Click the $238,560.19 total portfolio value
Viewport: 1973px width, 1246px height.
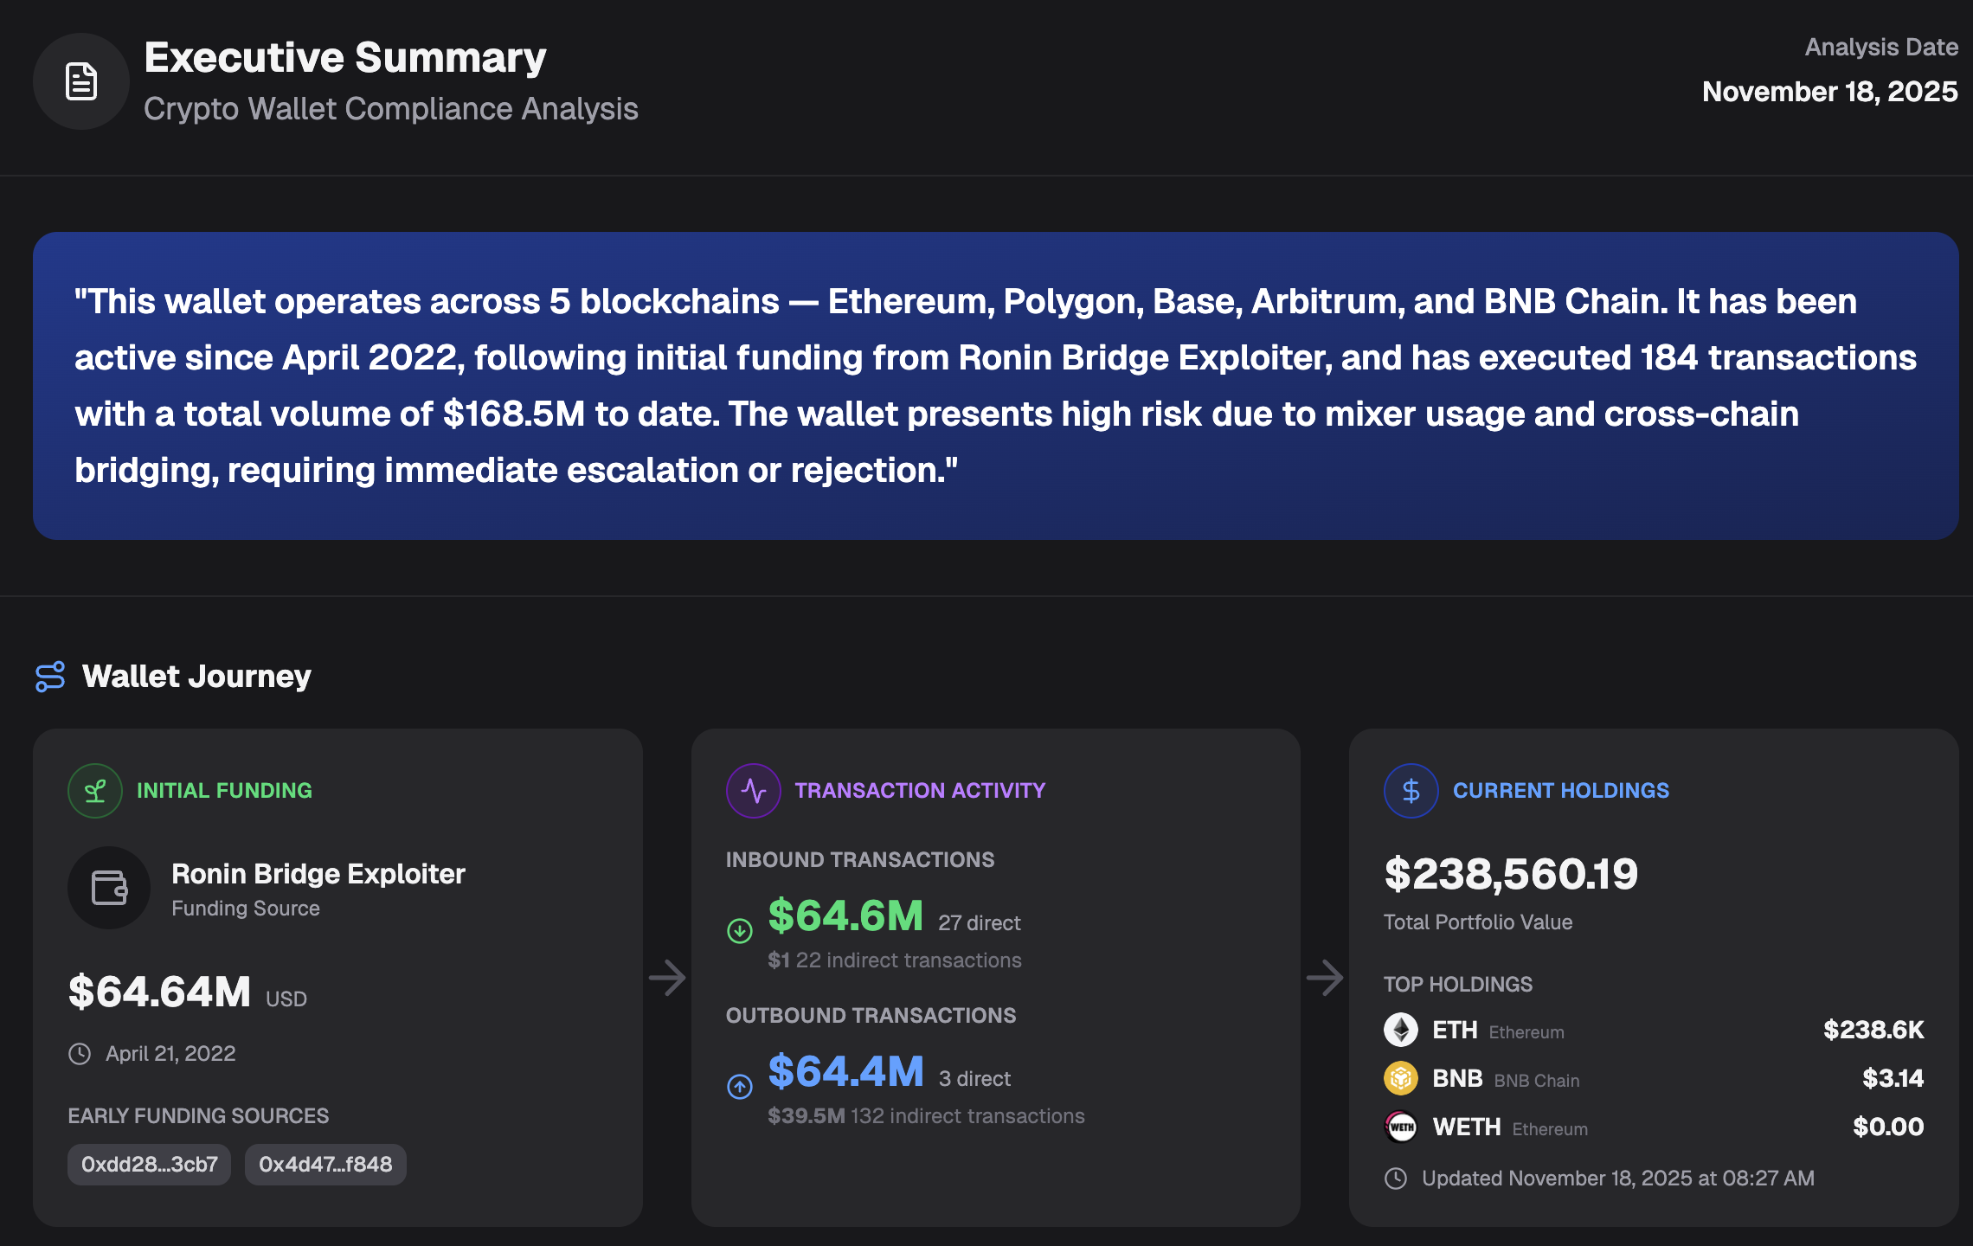point(1511,874)
